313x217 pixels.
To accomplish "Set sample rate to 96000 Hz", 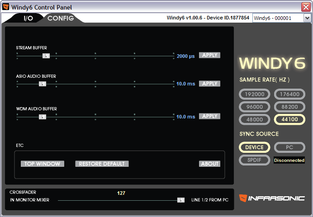I will [x=255, y=107].
